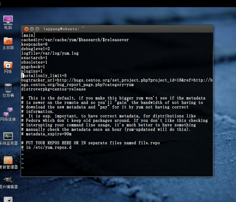Viewport: 236px width, 202px height.
Task: Open the camera screenshot desktop icon
Action: (x=8, y=199)
